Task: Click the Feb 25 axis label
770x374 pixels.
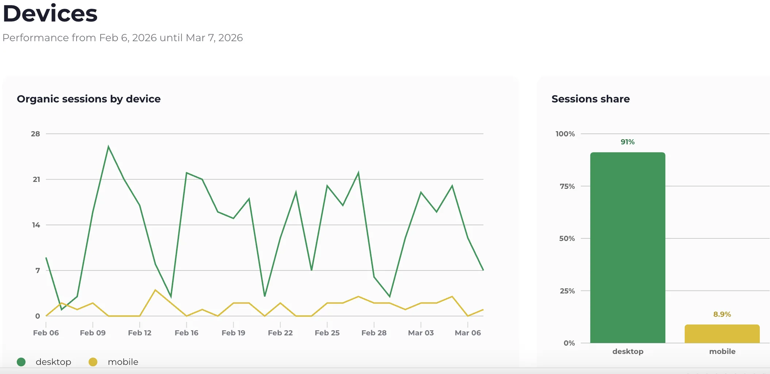Action: click(327, 332)
